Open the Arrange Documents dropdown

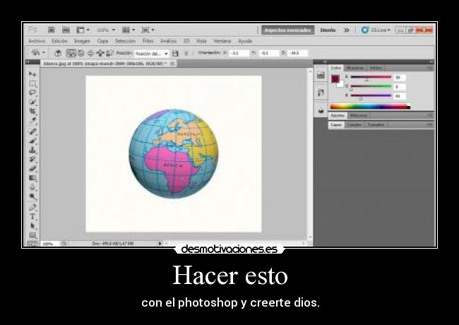tap(129, 30)
